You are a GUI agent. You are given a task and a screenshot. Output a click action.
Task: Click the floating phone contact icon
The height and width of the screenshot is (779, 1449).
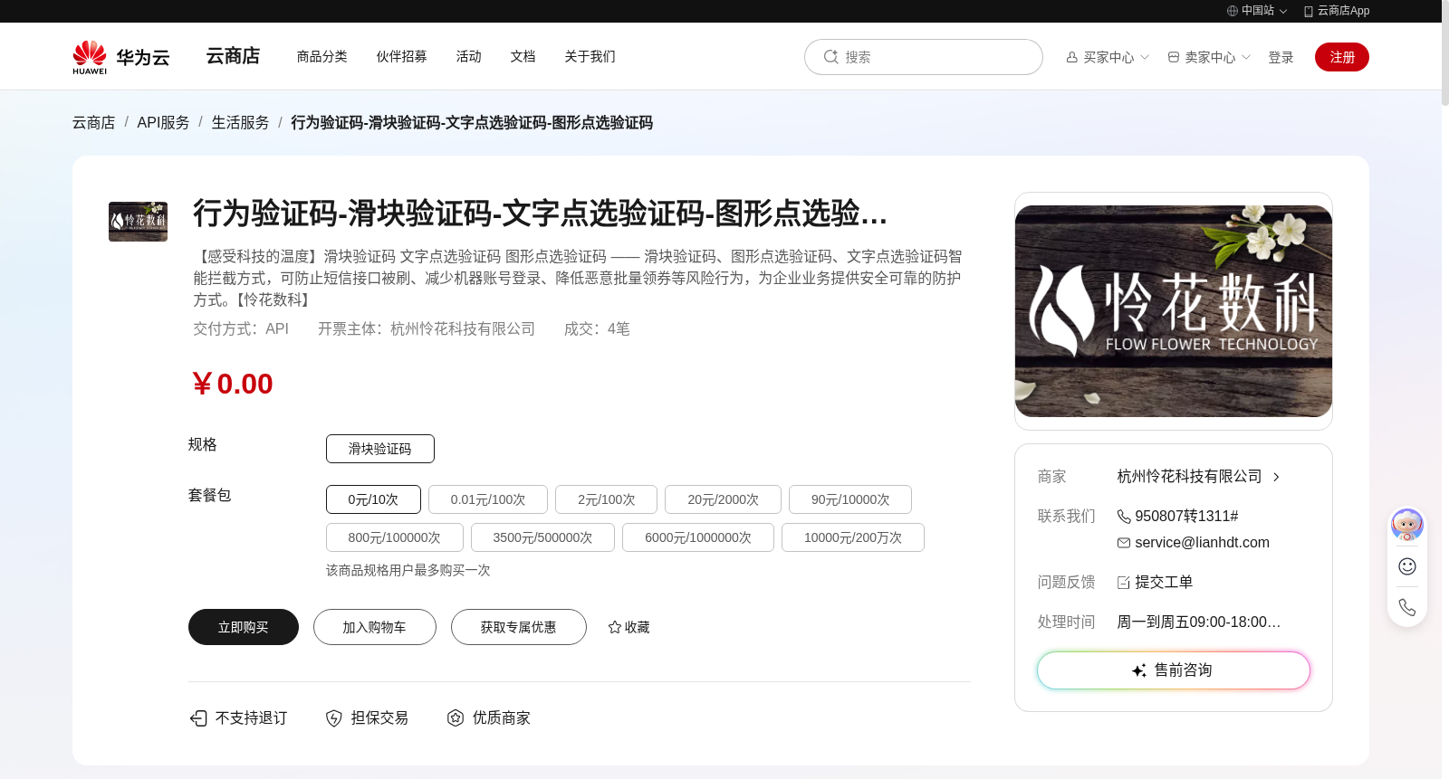(x=1407, y=607)
